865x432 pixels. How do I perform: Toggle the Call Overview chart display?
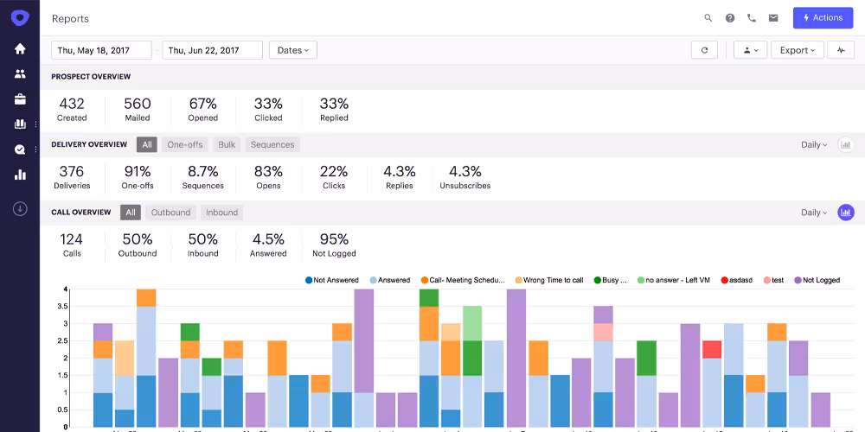tap(845, 213)
